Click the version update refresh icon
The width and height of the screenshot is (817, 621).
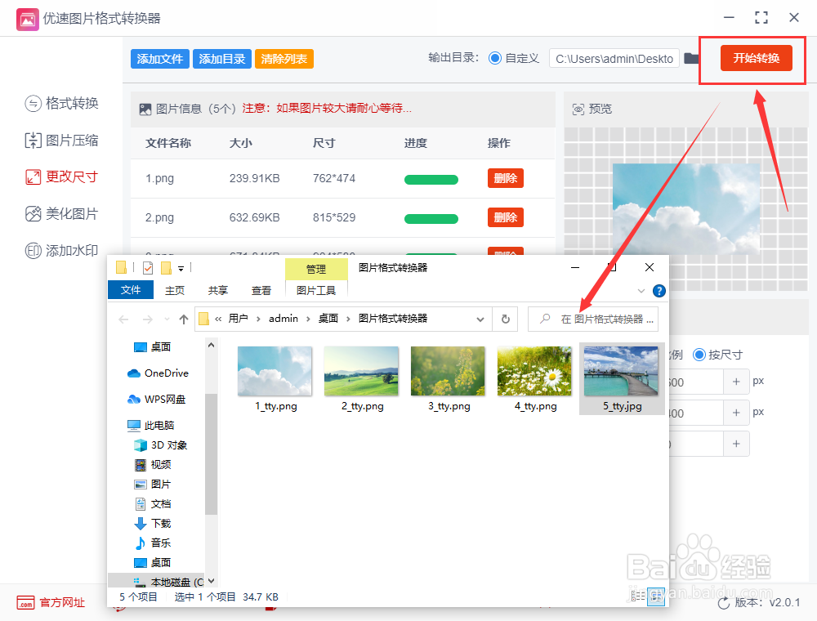coord(723,603)
